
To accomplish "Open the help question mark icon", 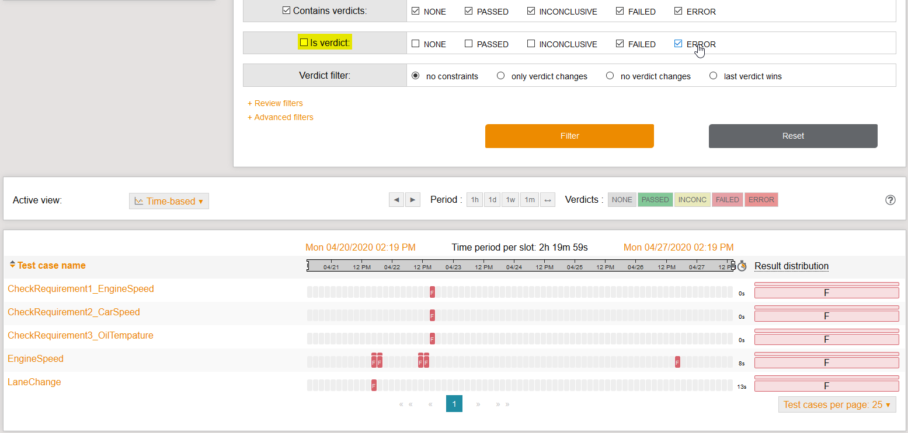I will [x=890, y=200].
